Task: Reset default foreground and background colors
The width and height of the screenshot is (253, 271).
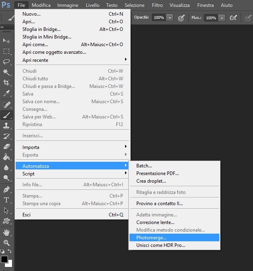Action: pos(2,251)
